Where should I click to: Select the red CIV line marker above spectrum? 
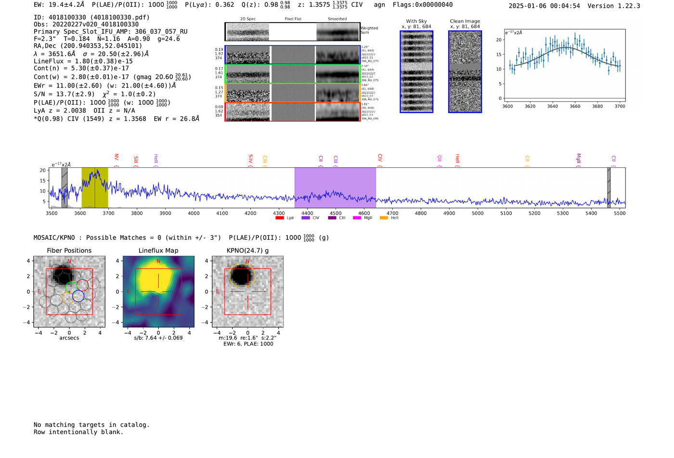[x=380, y=161]
